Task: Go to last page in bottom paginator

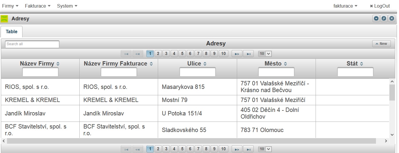Action: (248, 149)
